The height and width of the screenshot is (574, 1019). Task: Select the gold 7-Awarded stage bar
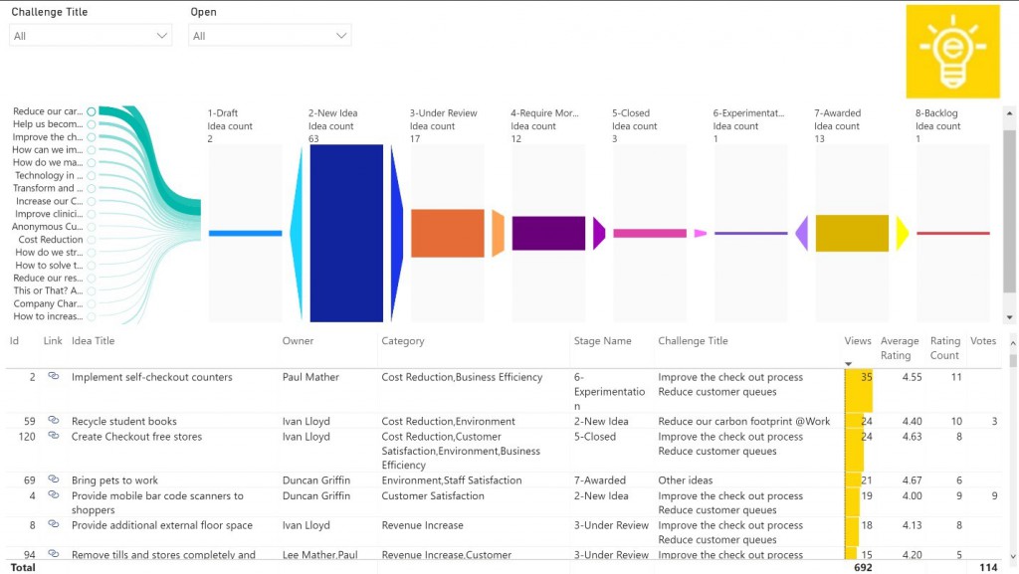[x=851, y=234]
